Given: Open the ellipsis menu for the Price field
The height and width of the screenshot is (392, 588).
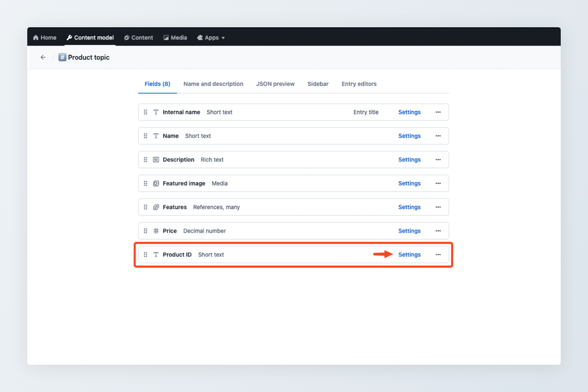Looking at the screenshot, I should click(438, 231).
